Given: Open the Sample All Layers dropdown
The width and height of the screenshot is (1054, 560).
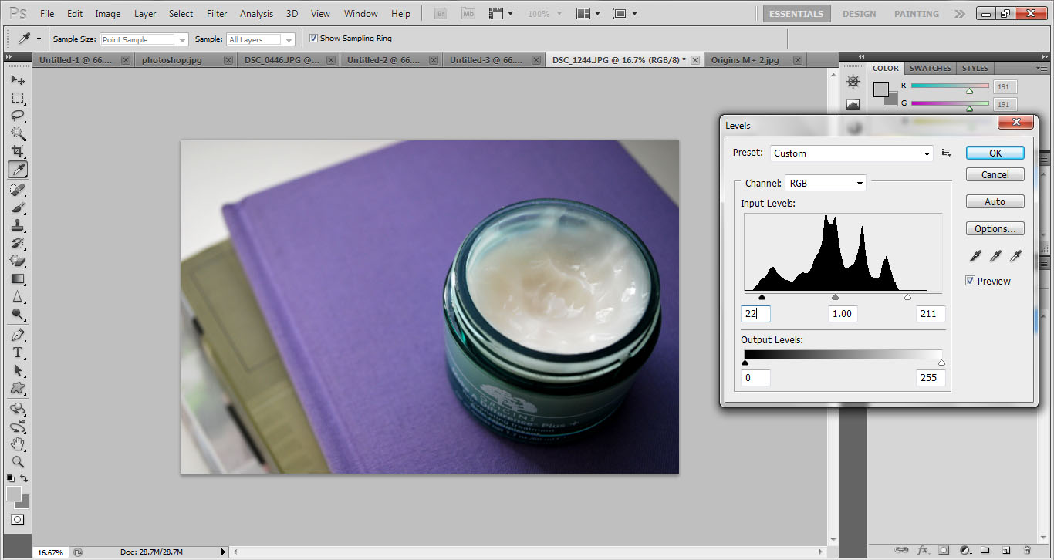Looking at the screenshot, I should pos(261,39).
